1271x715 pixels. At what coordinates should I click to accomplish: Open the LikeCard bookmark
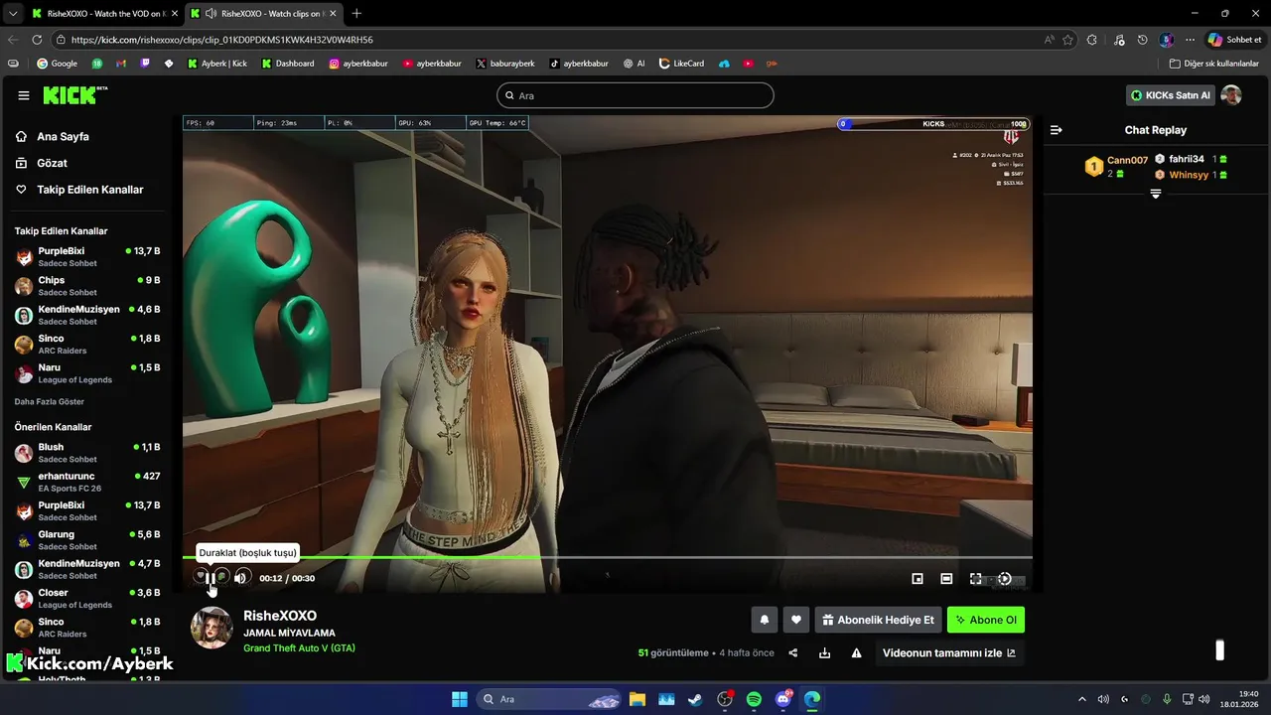[x=681, y=64]
